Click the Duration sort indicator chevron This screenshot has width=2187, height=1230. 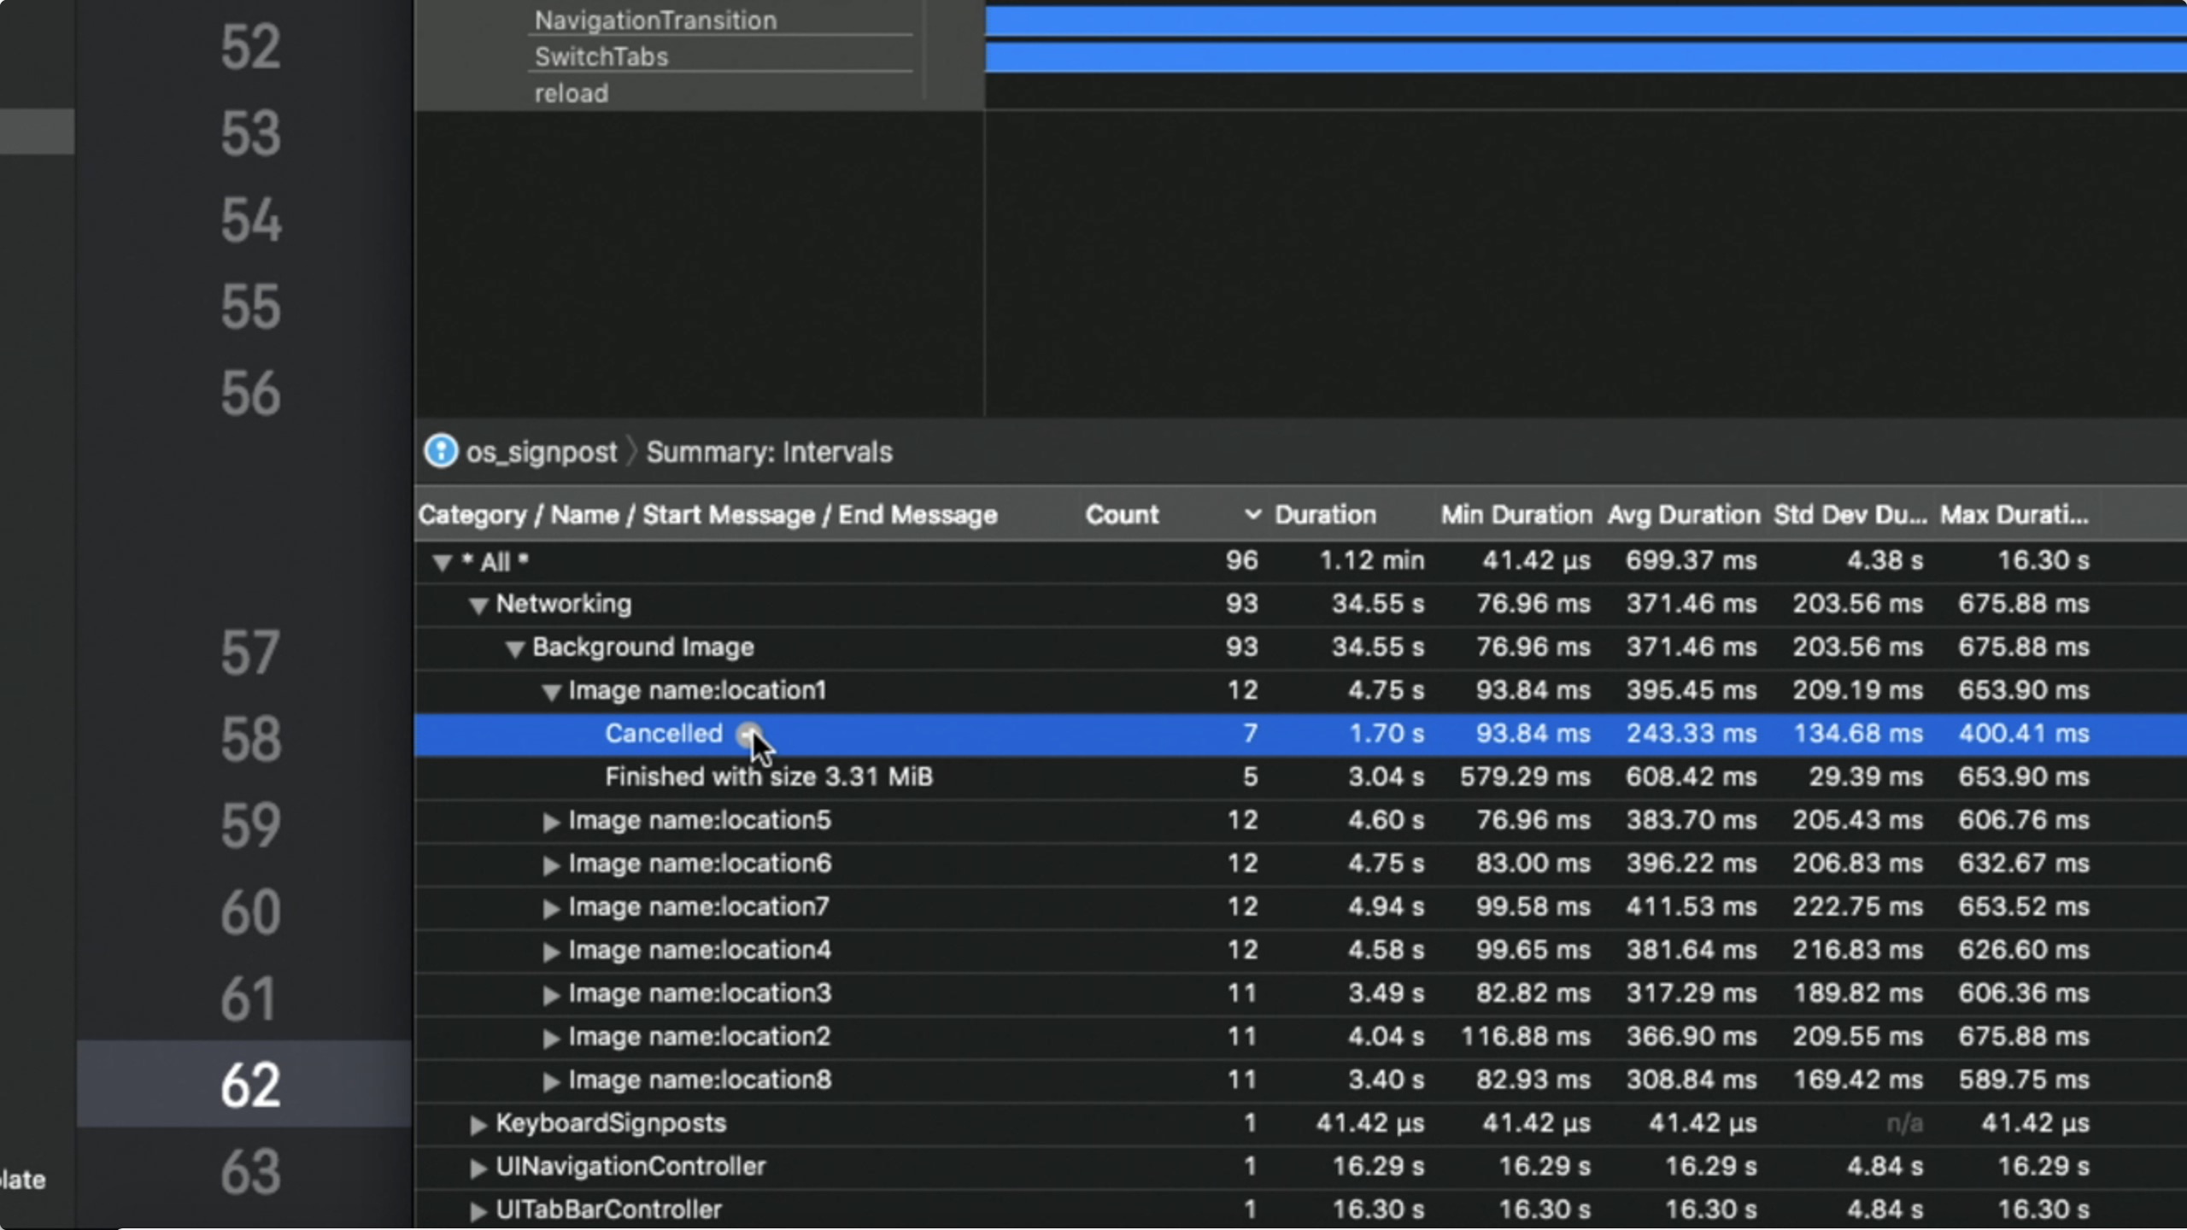pyautogui.click(x=1252, y=514)
